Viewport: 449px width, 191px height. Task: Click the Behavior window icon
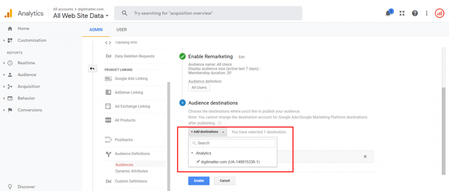coord(10,98)
